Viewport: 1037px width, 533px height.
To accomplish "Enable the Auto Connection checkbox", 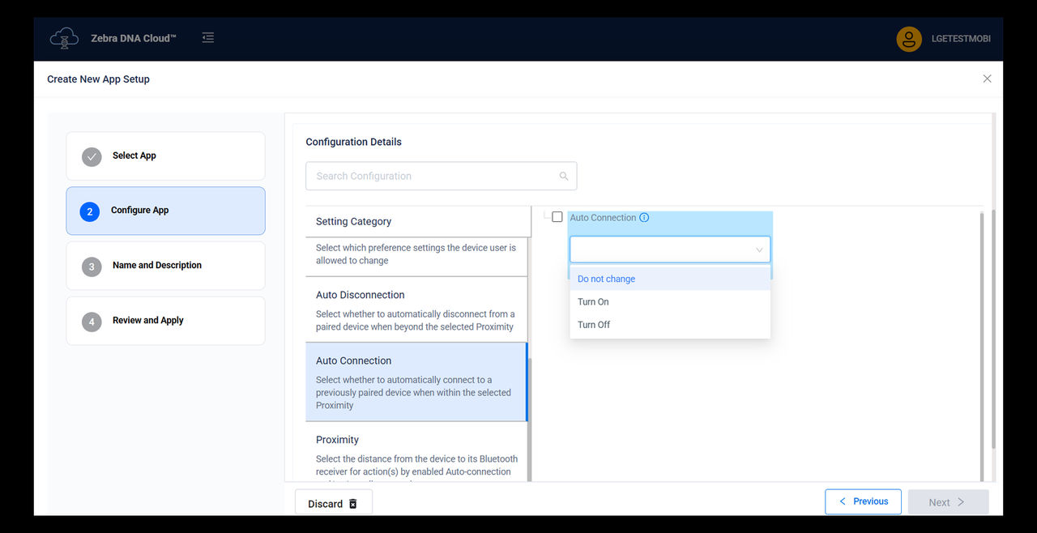I will point(557,216).
